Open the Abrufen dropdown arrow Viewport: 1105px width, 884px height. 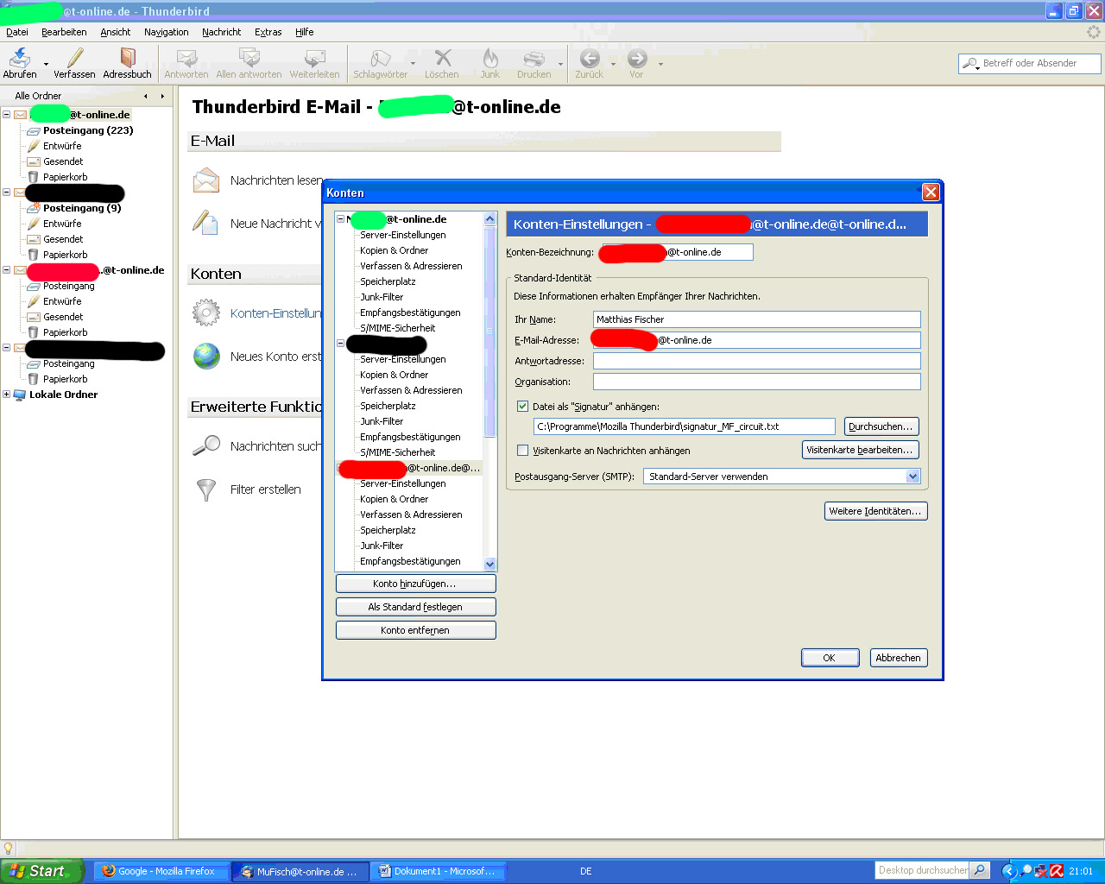(46, 64)
